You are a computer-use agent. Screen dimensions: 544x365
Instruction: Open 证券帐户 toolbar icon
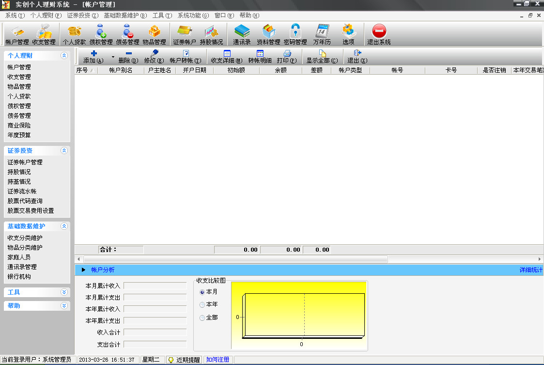tap(185, 34)
